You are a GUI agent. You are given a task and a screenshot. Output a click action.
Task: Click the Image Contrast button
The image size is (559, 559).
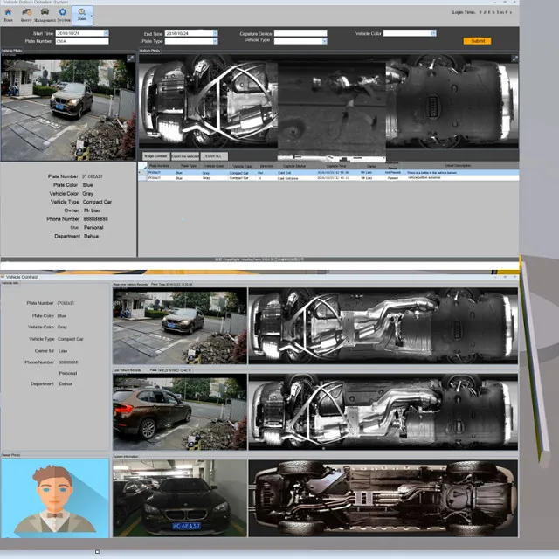pyautogui.click(x=155, y=156)
